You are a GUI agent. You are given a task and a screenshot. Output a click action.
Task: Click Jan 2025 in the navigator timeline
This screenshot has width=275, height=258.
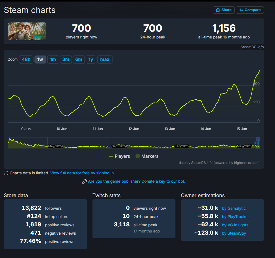point(182,146)
